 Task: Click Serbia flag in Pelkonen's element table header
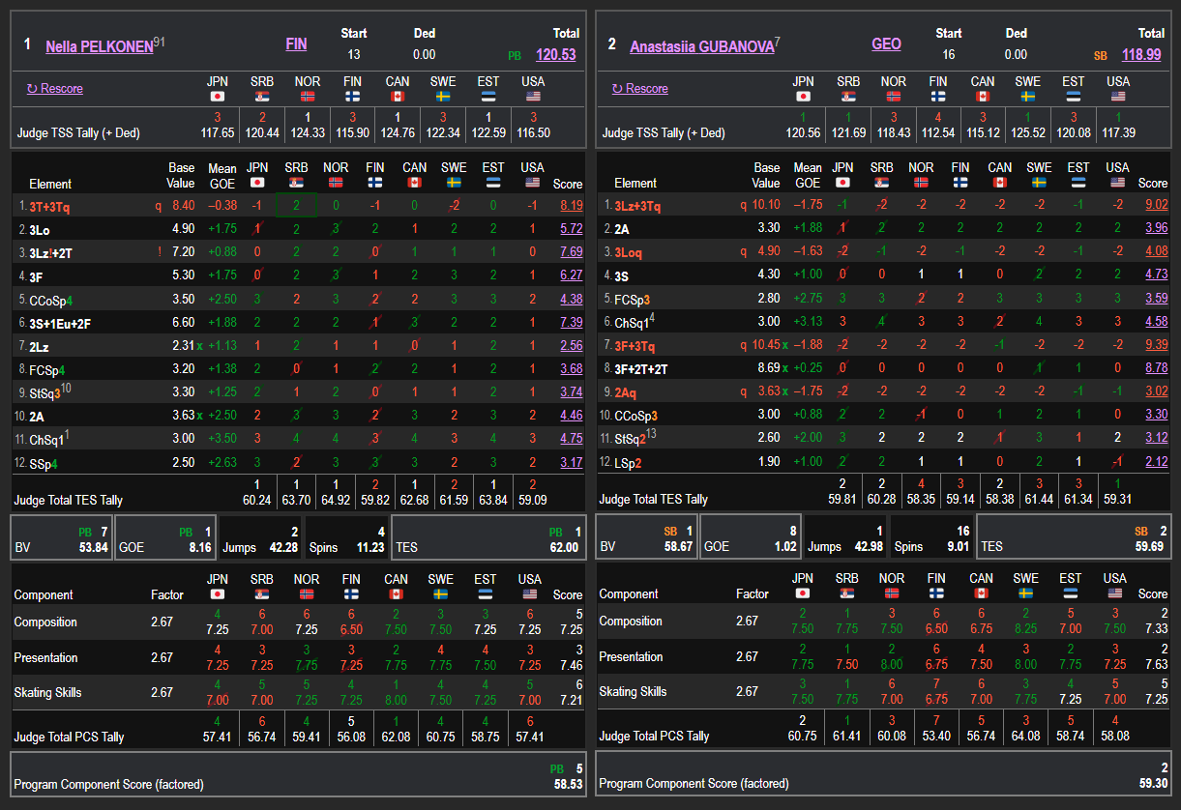click(x=297, y=183)
